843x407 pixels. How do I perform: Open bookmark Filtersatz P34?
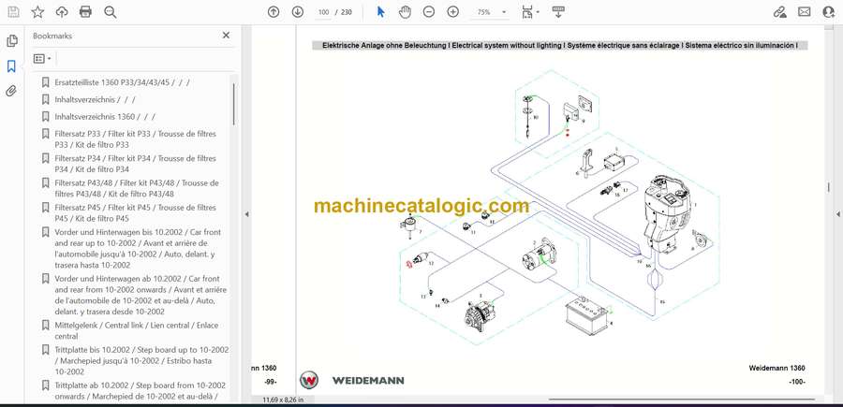[x=135, y=164]
